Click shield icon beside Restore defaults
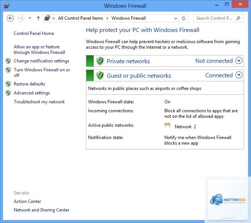The image size is (251, 223). click(8, 84)
